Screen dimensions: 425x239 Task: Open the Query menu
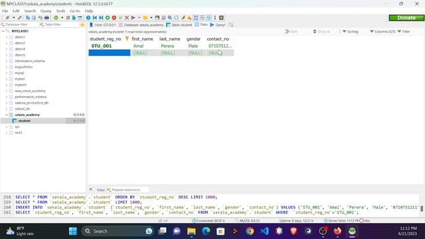tap(46, 11)
